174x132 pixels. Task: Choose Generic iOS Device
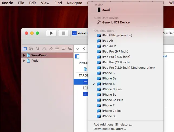[x=126, y=22]
